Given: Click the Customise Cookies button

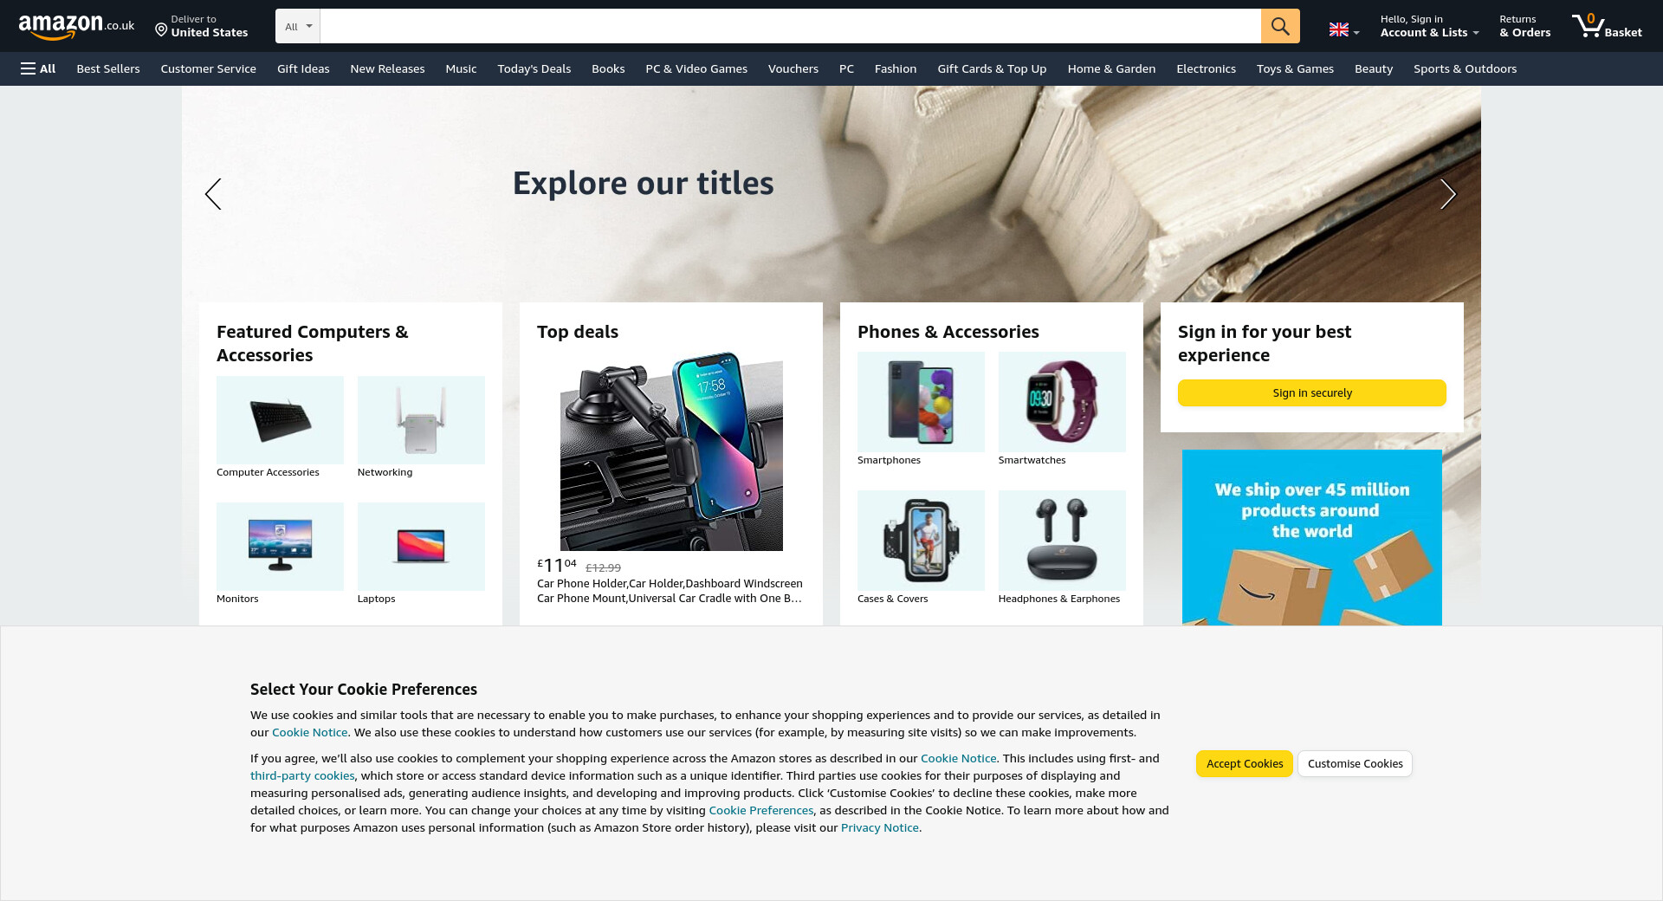Looking at the screenshot, I should pos(1356,763).
